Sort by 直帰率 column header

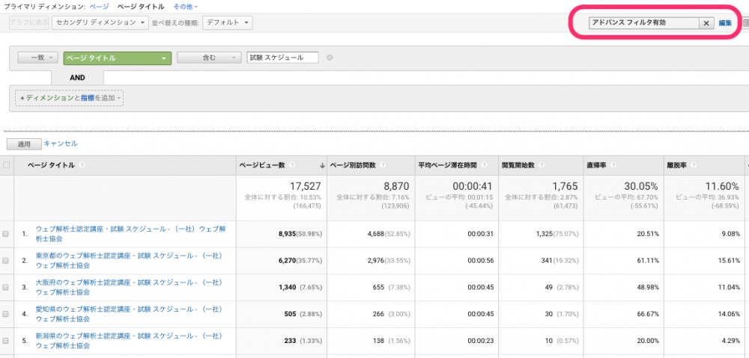pos(596,165)
